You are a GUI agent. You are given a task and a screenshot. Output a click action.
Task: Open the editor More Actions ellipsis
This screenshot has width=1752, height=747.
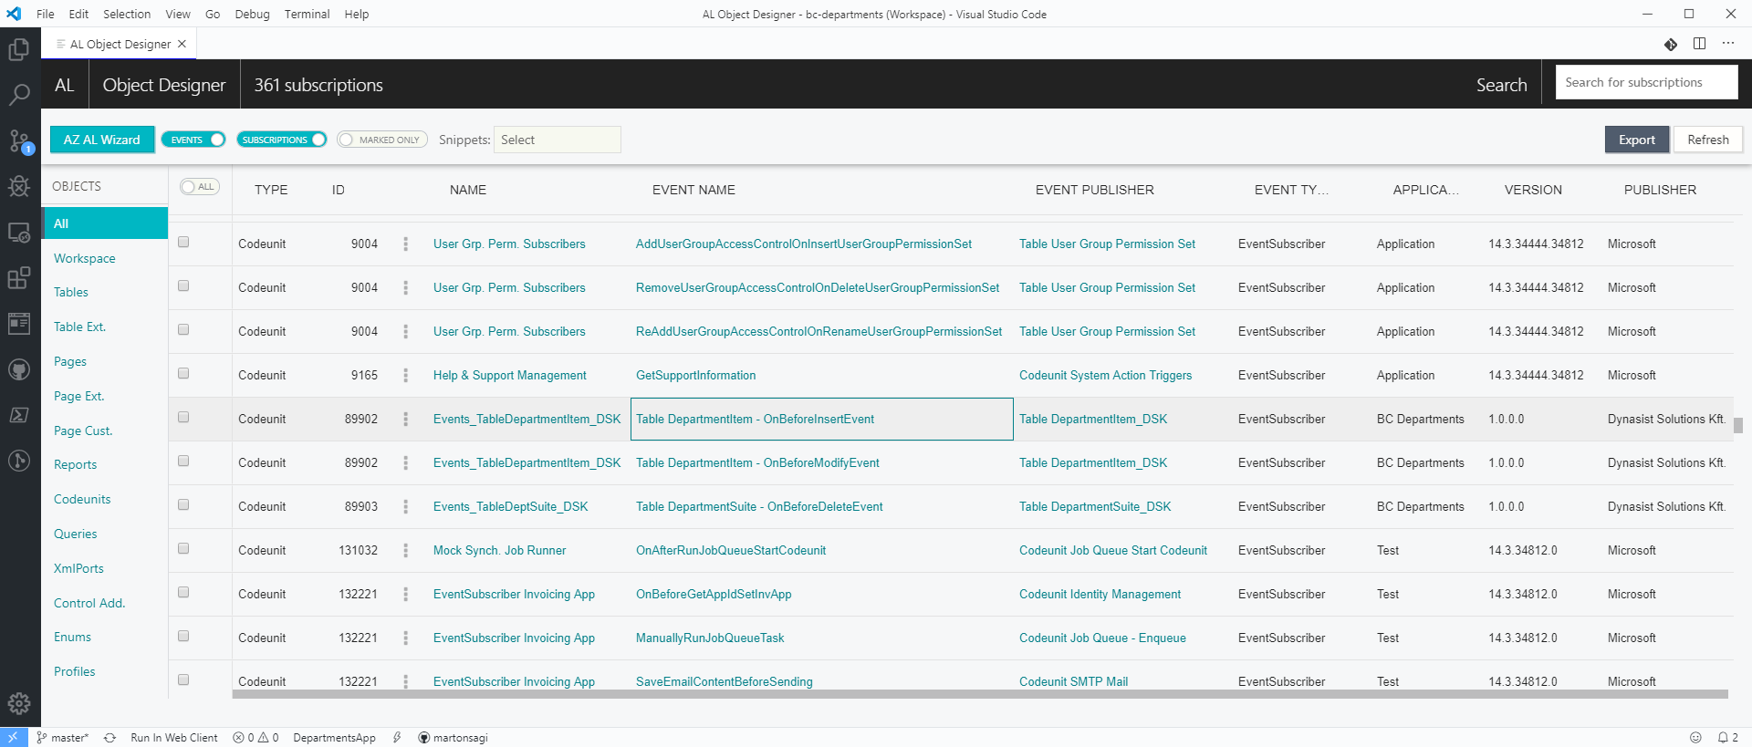coord(1728,44)
